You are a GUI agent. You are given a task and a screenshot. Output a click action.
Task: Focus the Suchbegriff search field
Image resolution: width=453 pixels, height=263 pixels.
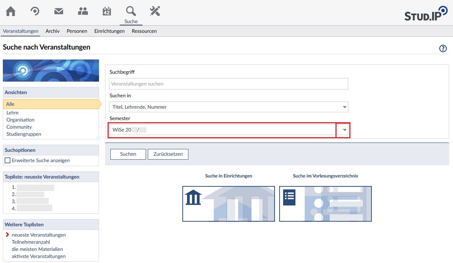tap(228, 84)
